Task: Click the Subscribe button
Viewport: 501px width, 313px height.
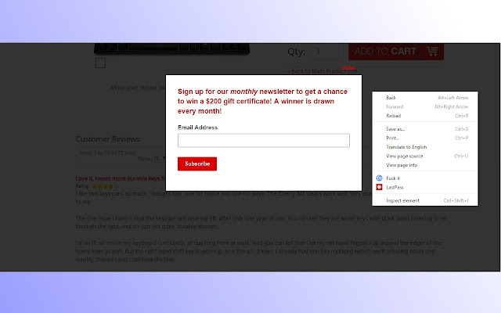Action: [x=197, y=164]
